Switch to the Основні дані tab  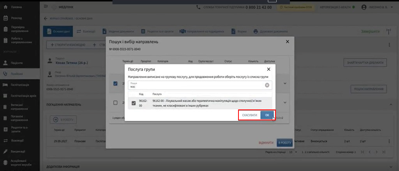(x=58, y=32)
